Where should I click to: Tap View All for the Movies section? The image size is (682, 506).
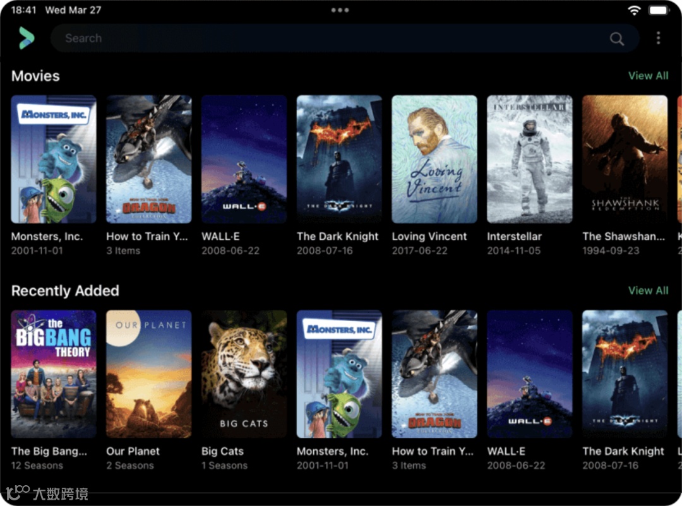coord(648,76)
